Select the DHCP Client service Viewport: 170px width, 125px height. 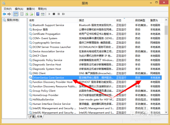pyautogui.click(x=95, y=56)
